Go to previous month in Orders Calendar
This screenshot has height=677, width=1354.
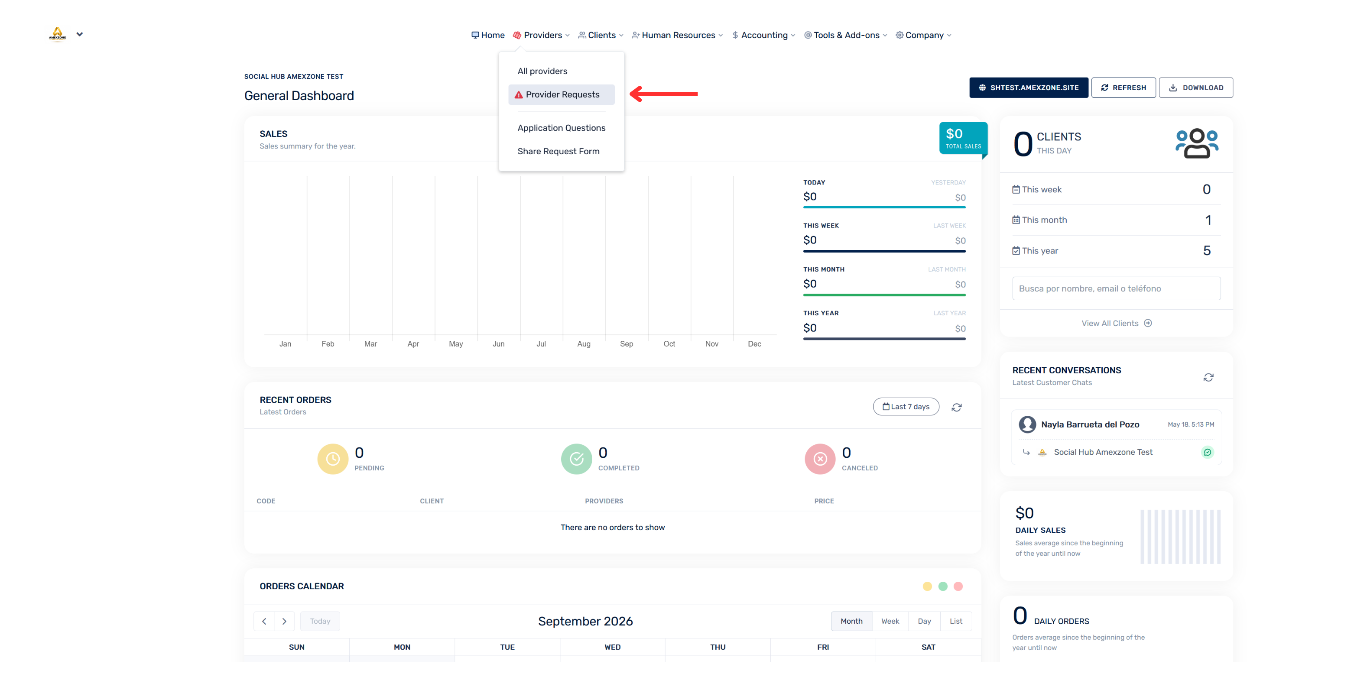pyautogui.click(x=264, y=621)
